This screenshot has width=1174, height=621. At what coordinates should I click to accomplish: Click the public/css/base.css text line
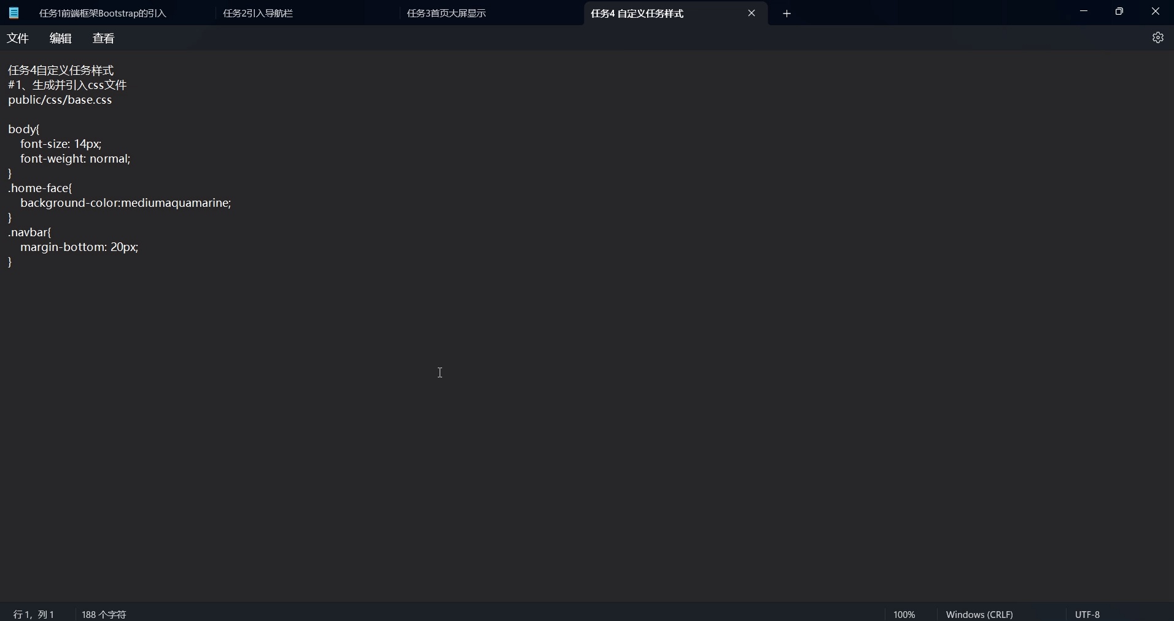(x=60, y=100)
